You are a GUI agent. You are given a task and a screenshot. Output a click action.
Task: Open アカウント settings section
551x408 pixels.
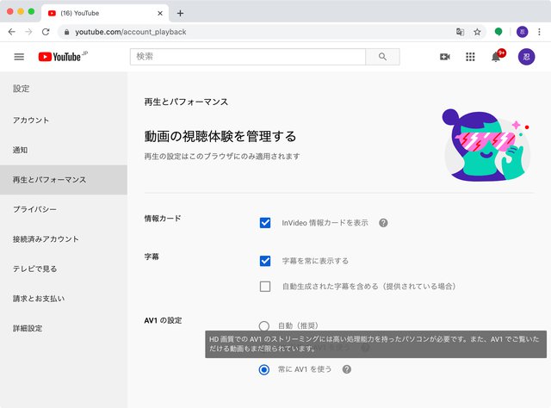click(x=31, y=121)
